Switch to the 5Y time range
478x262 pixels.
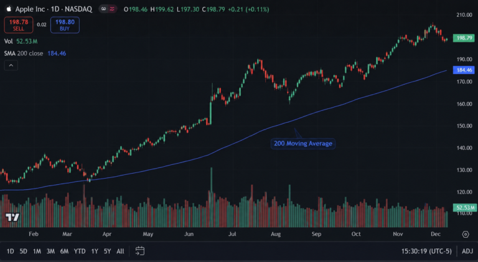point(107,251)
